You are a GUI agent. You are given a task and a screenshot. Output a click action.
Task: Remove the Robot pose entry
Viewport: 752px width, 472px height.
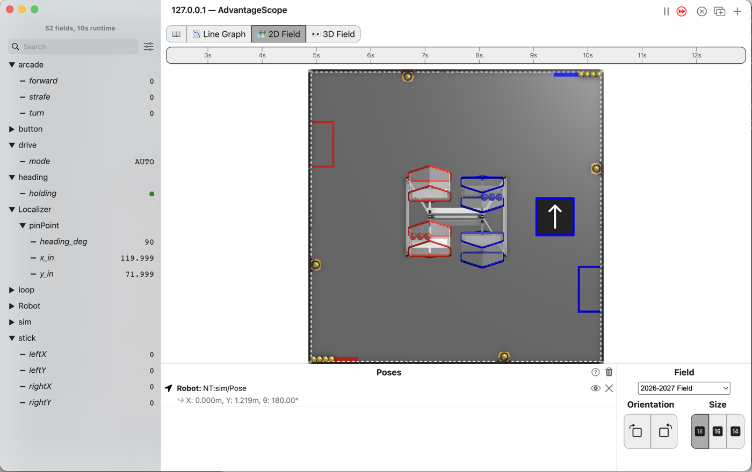point(609,388)
